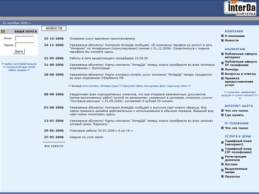Open Вопросы и ответы page
Screen dimensions: 259x194
240,74
